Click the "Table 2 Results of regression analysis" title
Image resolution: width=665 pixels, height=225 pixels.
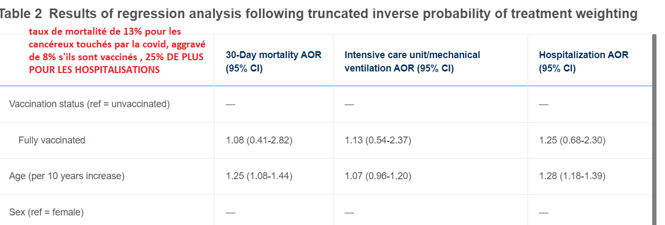319,14
